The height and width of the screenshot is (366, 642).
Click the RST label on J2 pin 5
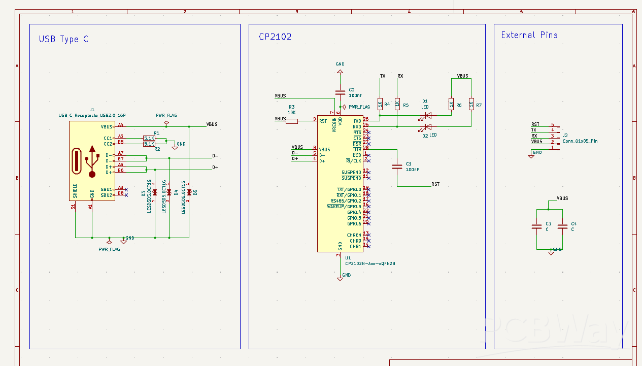535,124
